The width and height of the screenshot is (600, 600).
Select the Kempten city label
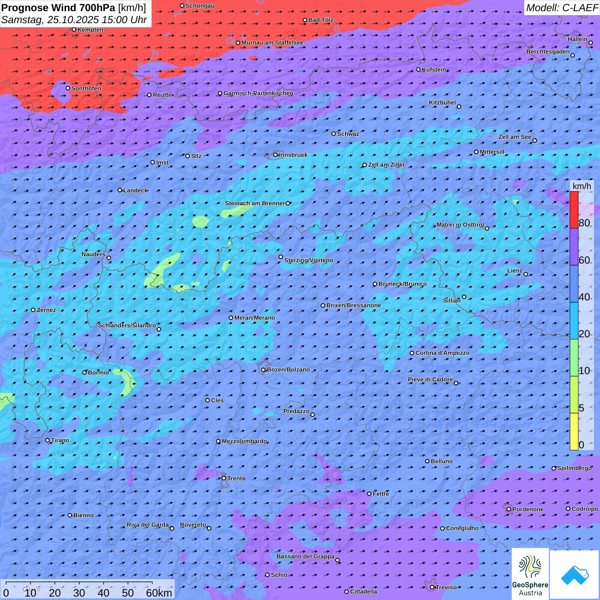90,30
